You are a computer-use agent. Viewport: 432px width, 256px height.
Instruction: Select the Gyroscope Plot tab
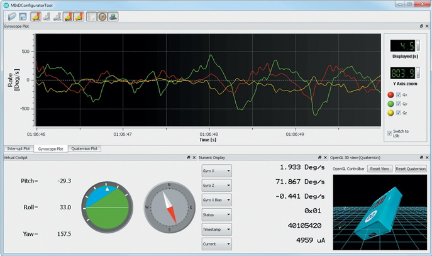(x=51, y=149)
